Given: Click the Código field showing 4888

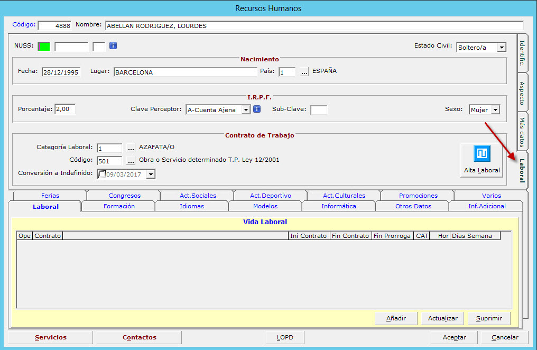Looking at the screenshot, I should (54, 26).
